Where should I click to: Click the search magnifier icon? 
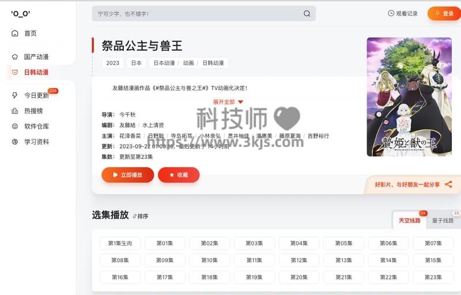coord(307,13)
